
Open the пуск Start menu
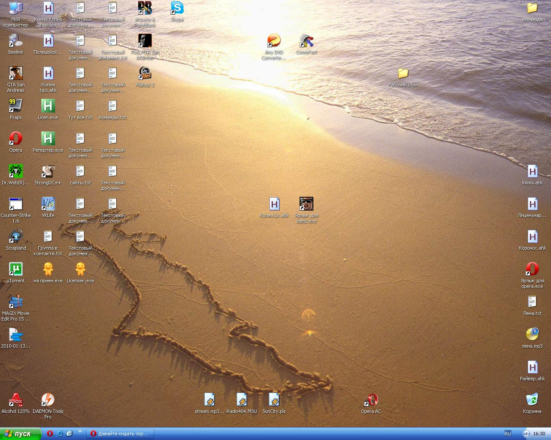tap(21, 434)
